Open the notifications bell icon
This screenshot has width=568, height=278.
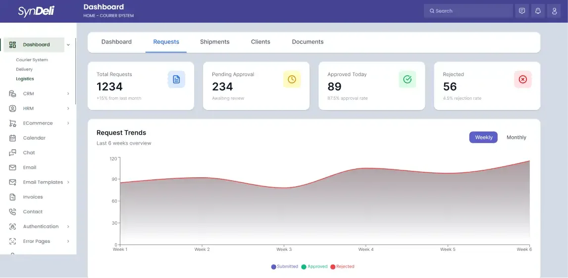tap(538, 11)
